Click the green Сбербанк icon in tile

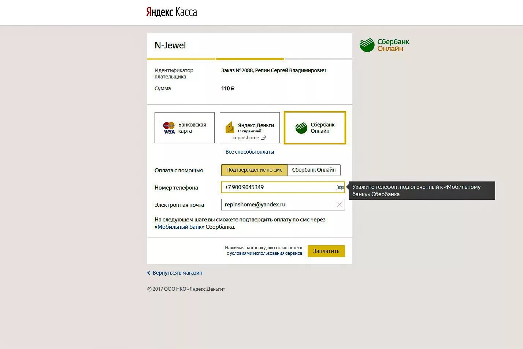pos(301,128)
